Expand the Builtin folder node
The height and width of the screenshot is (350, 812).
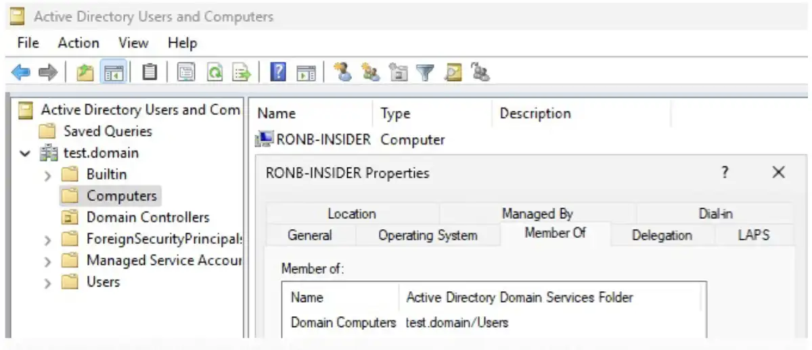[x=47, y=175]
